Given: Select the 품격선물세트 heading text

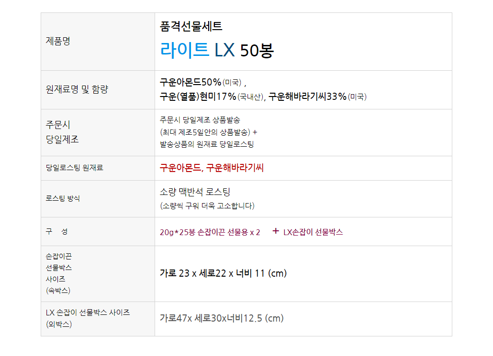Looking at the screenshot, I should [191, 26].
